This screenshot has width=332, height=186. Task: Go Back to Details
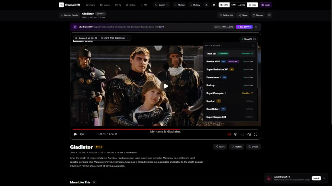point(70,15)
